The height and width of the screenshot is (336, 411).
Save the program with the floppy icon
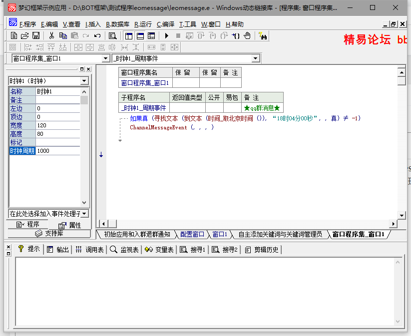click(36, 35)
